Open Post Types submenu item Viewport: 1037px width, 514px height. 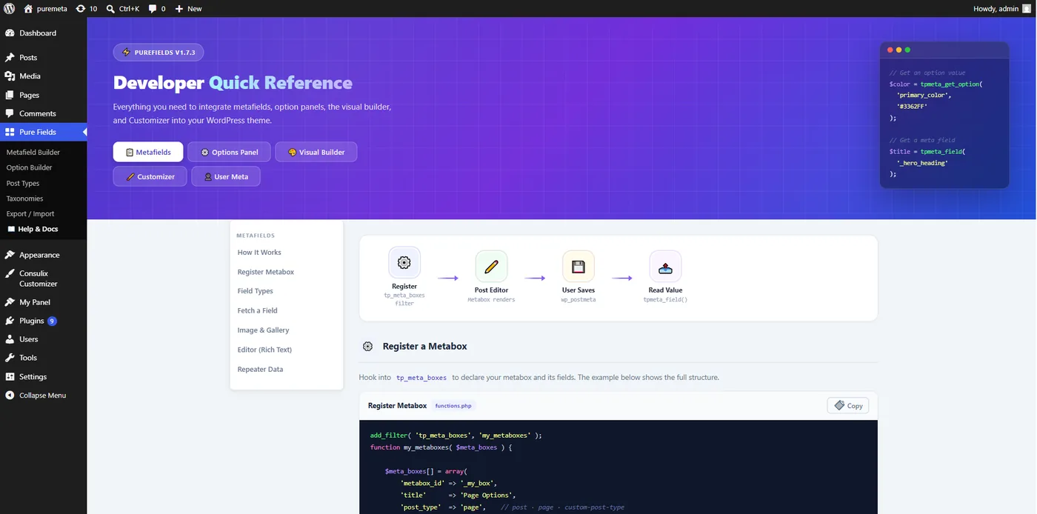pos(23,184)
